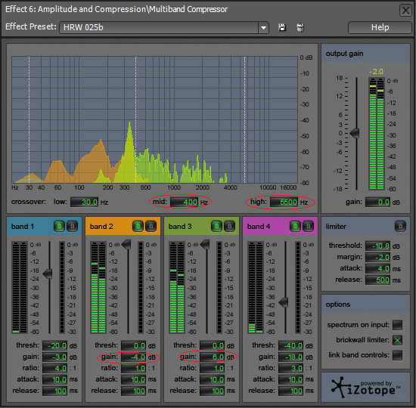Edit band 2 release value
416x408 pixels.
coord(133,391)
